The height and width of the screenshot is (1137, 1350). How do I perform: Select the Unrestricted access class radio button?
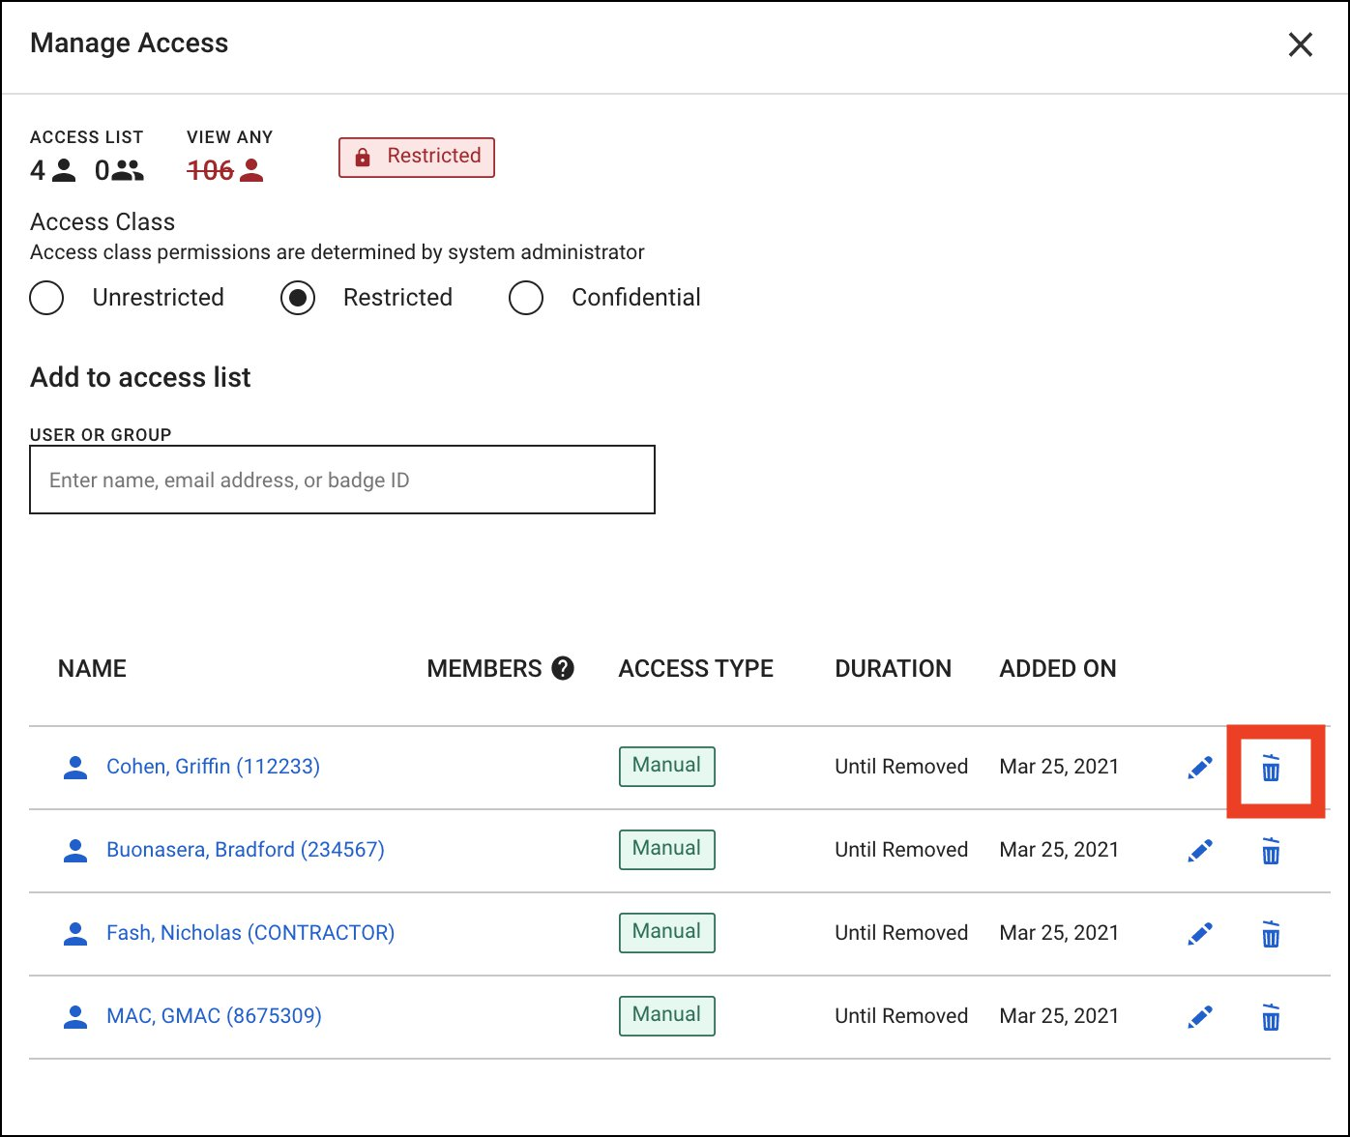[x=46, y=298]
